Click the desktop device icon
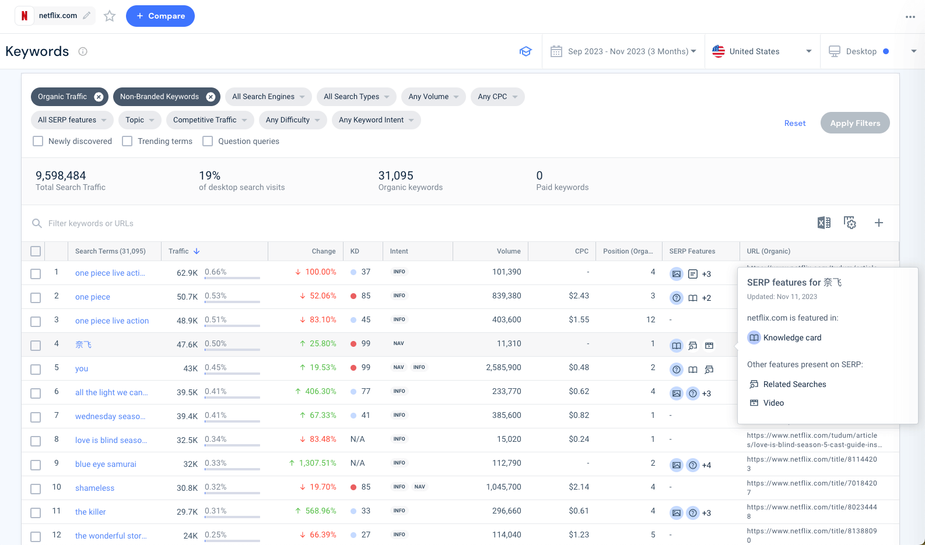 [x=835, y=51]
